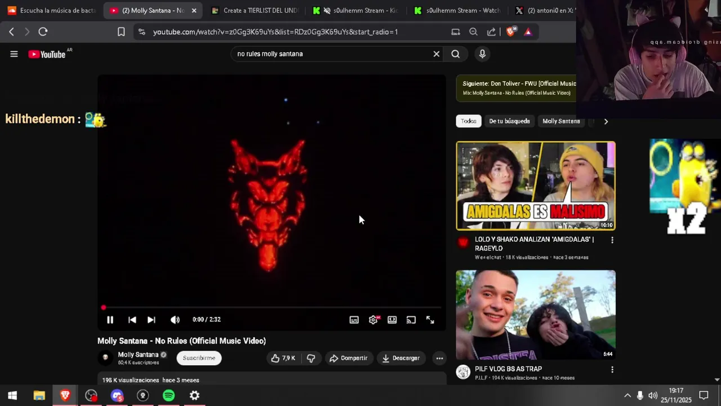
Task: Open the YouTube hamburger guide menu
Action: (14, 54)
